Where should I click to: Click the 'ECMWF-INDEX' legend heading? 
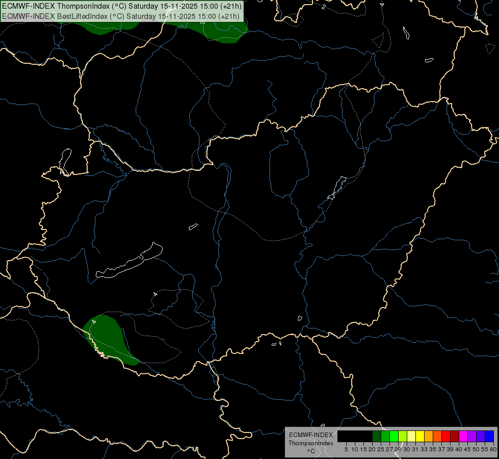pos(311,435)
